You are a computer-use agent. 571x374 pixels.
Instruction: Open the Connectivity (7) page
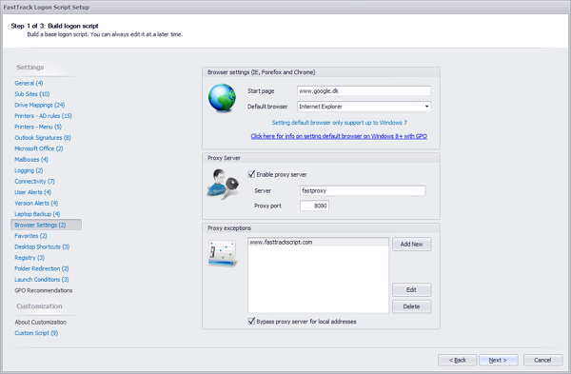tap(34, 182)
